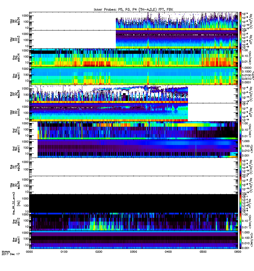Click the color bar beside tha fbk edc34 panel

click(x=240, y=58)
